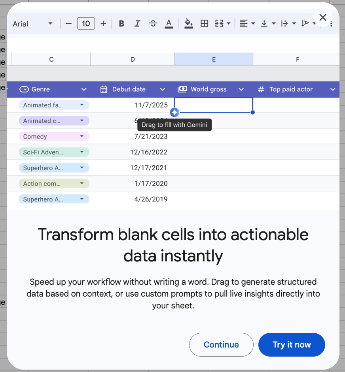The width and height of the screenshot is (345, 372).
Task: Click the Debut date calendar icon
Action: click(x=104, y=89)
